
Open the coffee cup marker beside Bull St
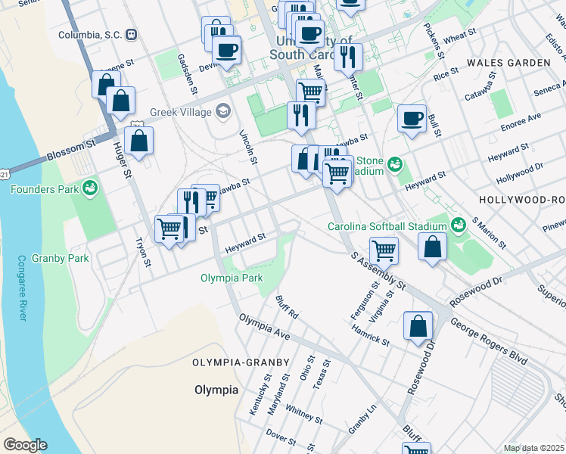tap(412, 120)
